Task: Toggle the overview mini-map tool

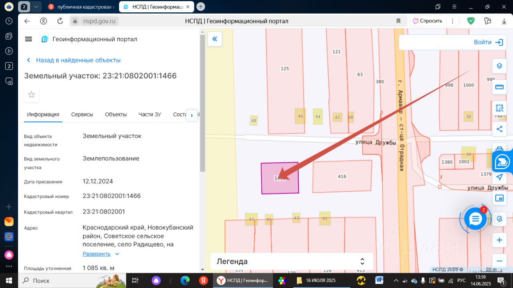Action: [499, 198]
